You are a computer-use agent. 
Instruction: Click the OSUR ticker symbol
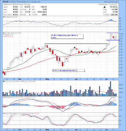point(6,2)
